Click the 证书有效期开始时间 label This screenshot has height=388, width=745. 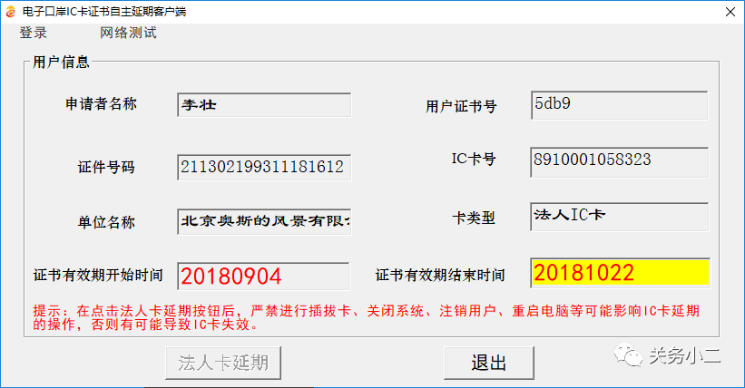tap(98, 275)
